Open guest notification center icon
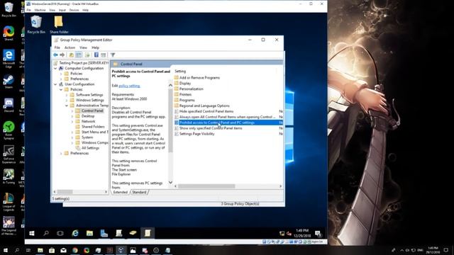 [x=318, y=233]
